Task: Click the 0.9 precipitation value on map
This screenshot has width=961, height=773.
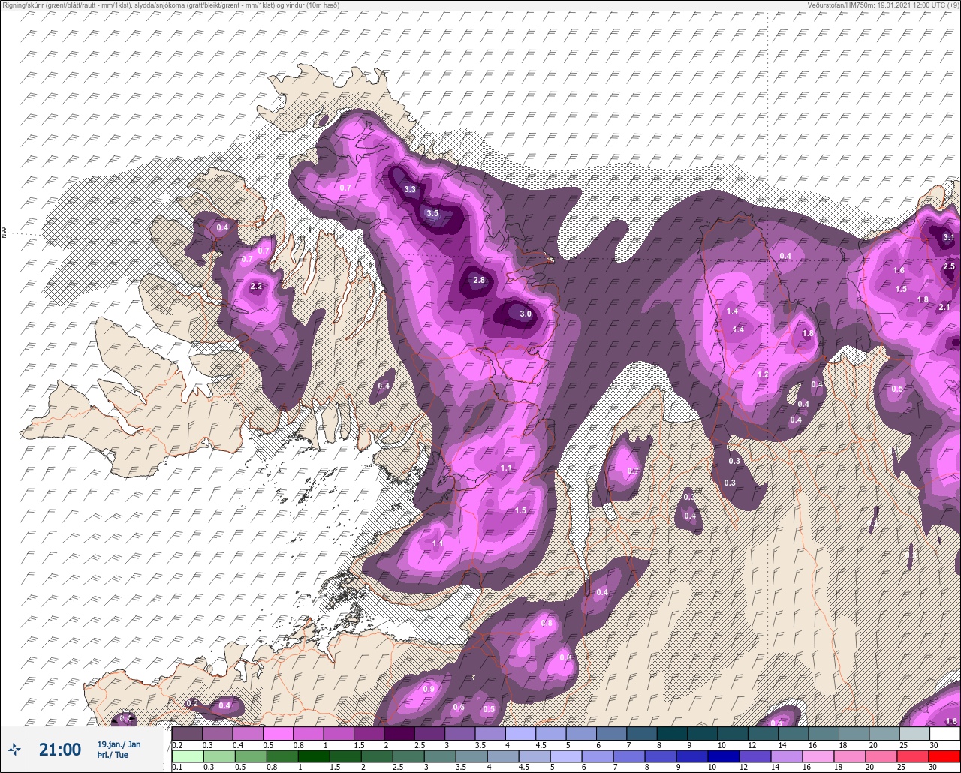Action: 429,689
